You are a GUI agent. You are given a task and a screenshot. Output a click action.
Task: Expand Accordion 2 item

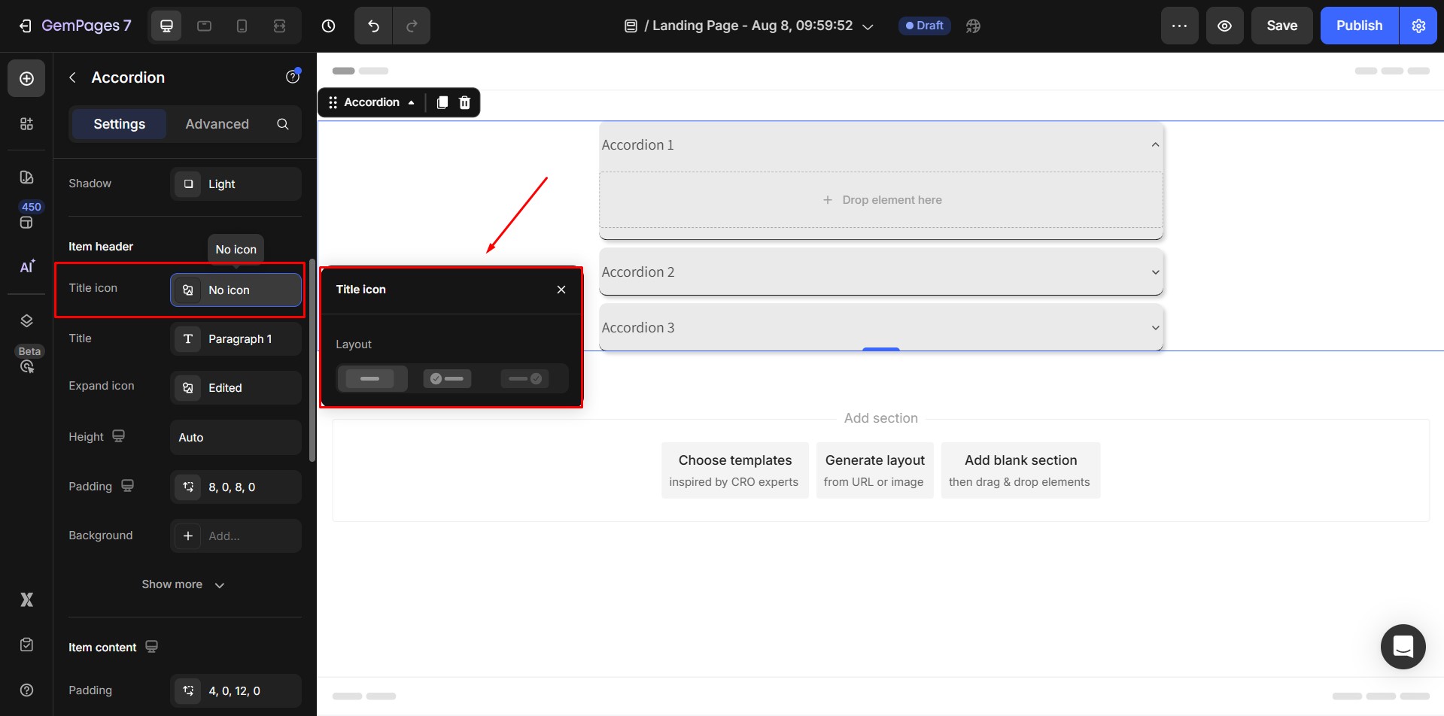tap(880, 272)
